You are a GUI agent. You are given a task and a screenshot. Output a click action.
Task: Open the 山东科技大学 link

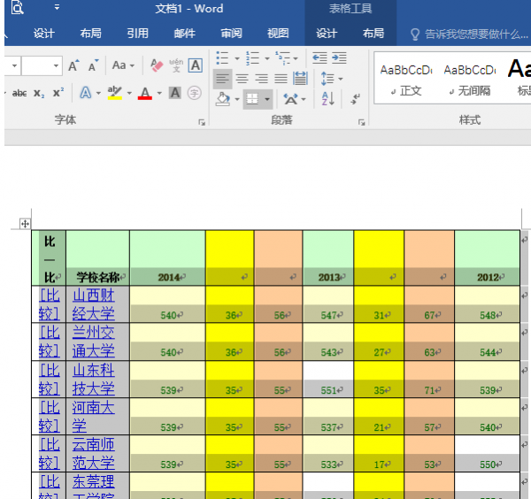click(x=94, y=380)
